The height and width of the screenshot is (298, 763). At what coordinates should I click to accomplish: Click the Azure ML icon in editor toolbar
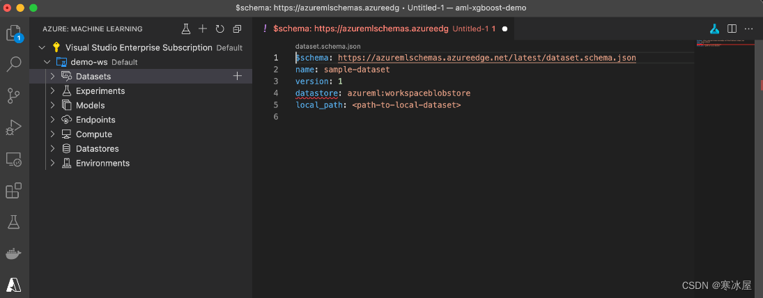pyautogui.click(x=714, y=29)
